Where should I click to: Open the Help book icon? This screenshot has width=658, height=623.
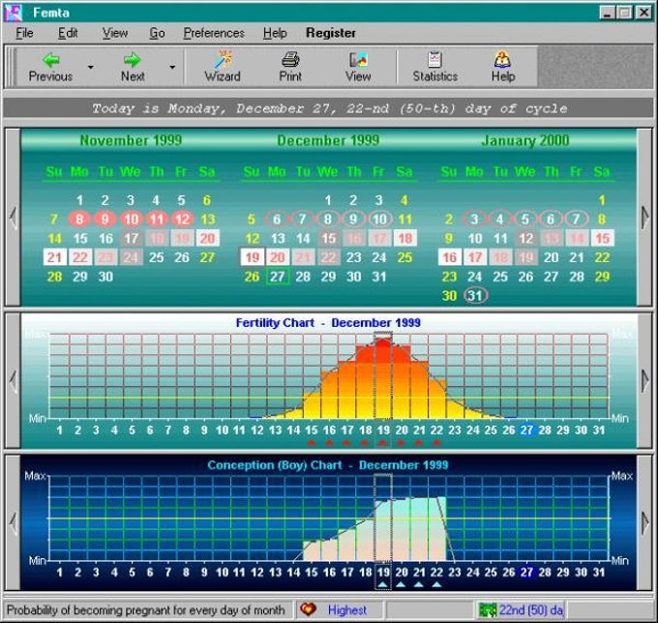tap(502, 60)
